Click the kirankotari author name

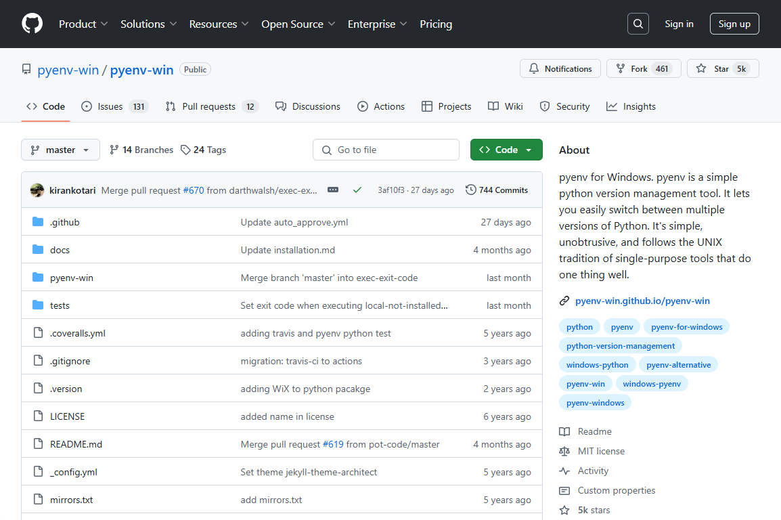tap(72, 190)
